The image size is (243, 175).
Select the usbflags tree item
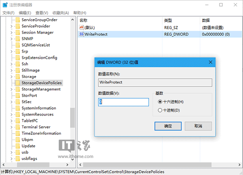click(x=29, y=158)
